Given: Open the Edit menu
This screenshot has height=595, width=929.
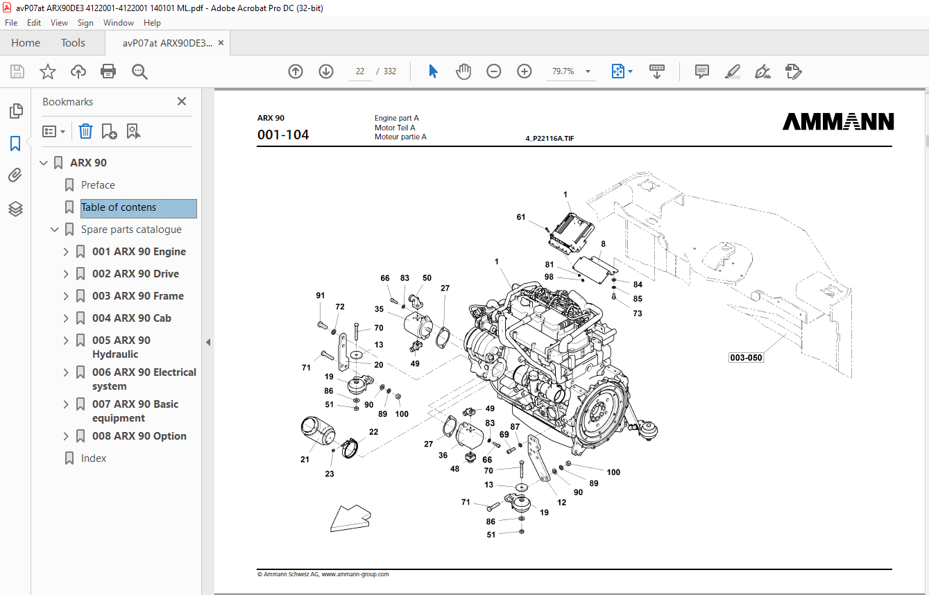Looking at the screenshot, I should [x=34, y=23].
